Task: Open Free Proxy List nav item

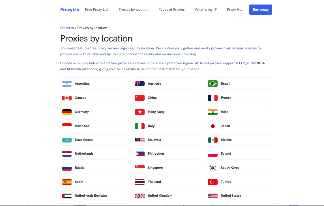Action: pos(97,10)
